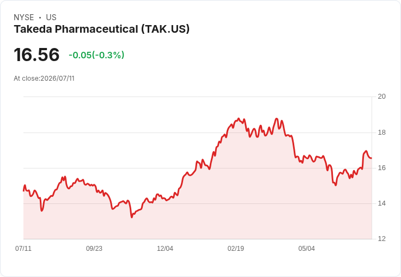The width and height of the screenshot is (401, 277).
Task: Click the 20 y-axis price label
Action: (x=381, y=97)
